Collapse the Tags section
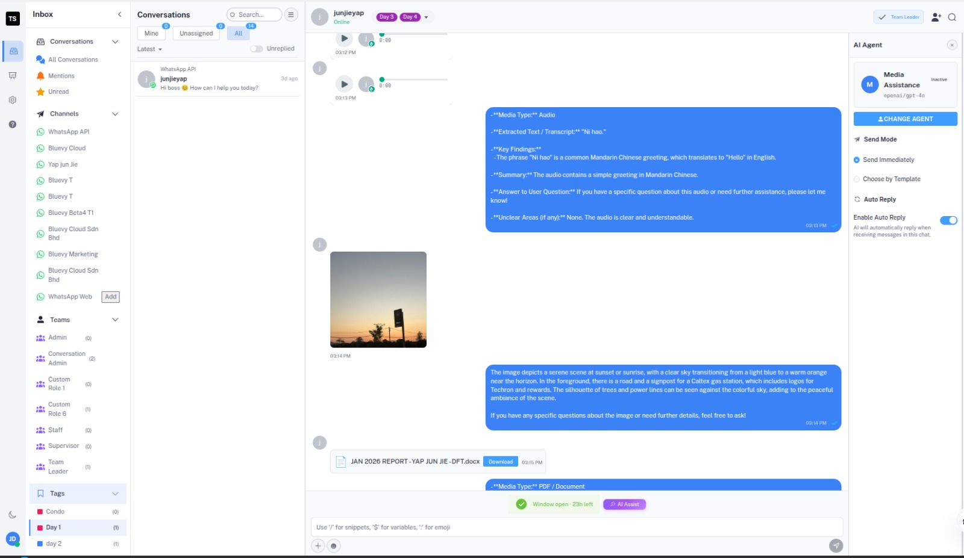Image resolution: width=964 pixels, height=558 pixels. (115, 494)
